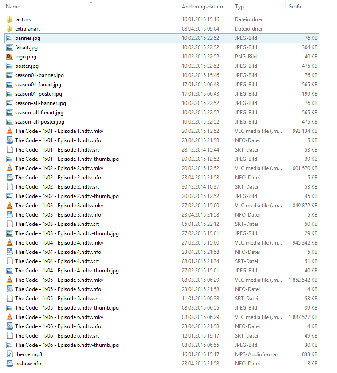Screen dimensions: 337x373
Task: Click the extrafanart folder icon
Action: coord(9,28)
